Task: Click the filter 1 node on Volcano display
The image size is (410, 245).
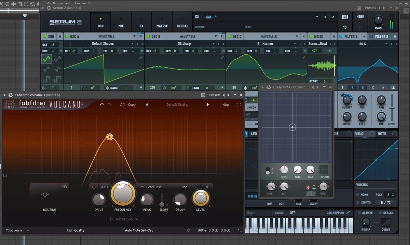Action: tap(109, 137)
